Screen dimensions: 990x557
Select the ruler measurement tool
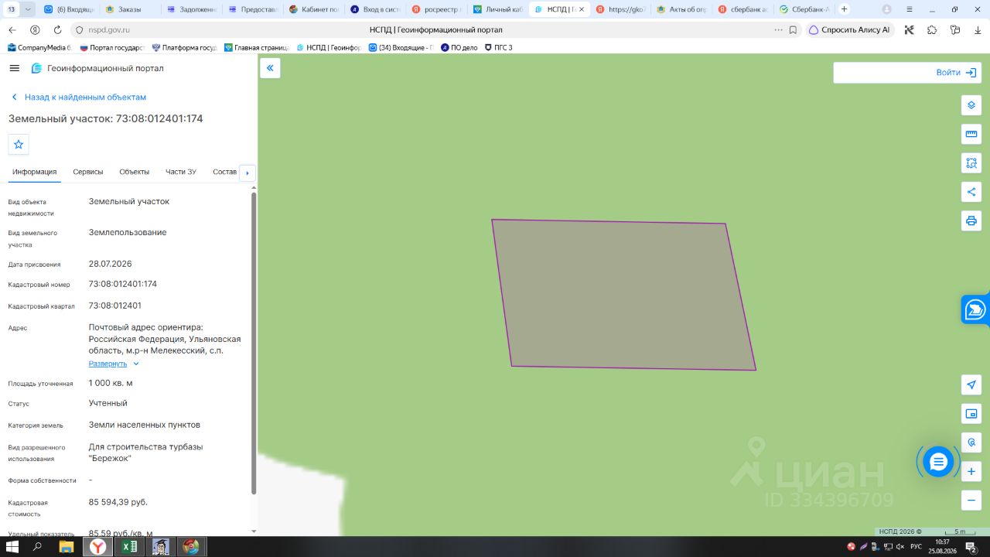coord(971,134)
